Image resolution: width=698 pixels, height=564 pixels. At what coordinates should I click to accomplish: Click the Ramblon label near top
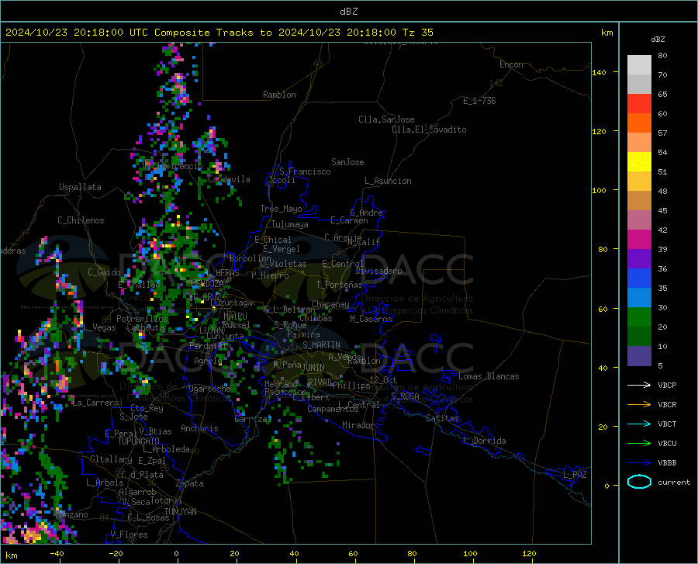tap(279, 95)
